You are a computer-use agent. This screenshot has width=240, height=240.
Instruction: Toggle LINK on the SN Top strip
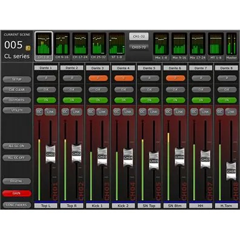click(154, 112)
